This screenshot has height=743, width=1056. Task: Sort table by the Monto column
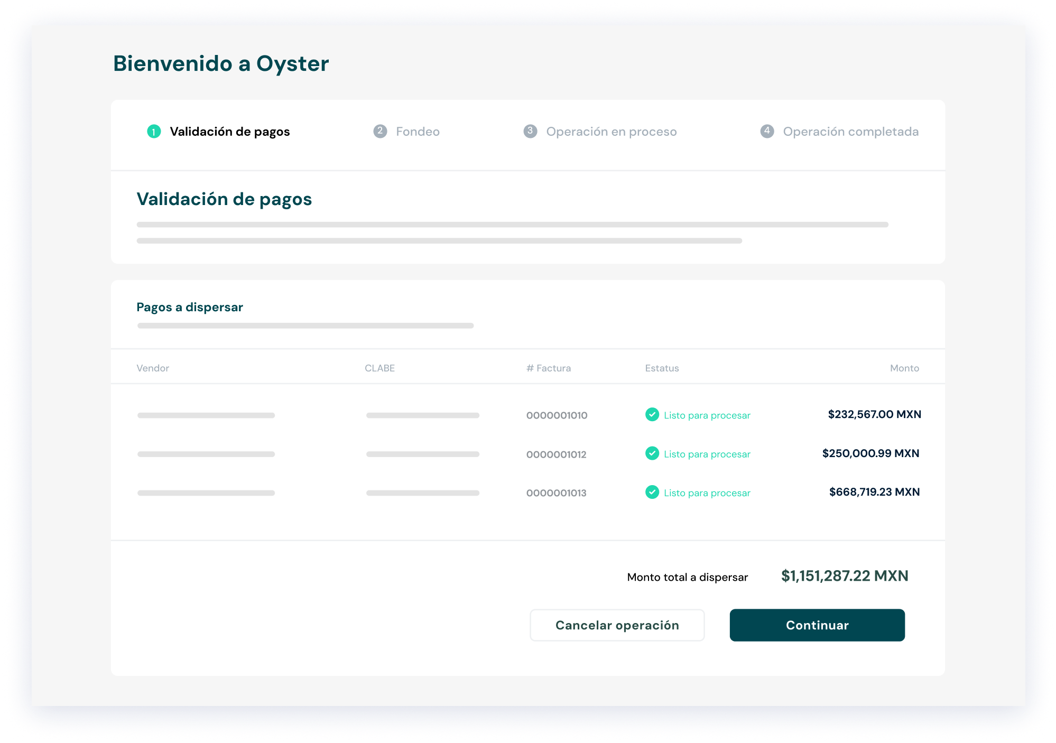pos(905,368)
